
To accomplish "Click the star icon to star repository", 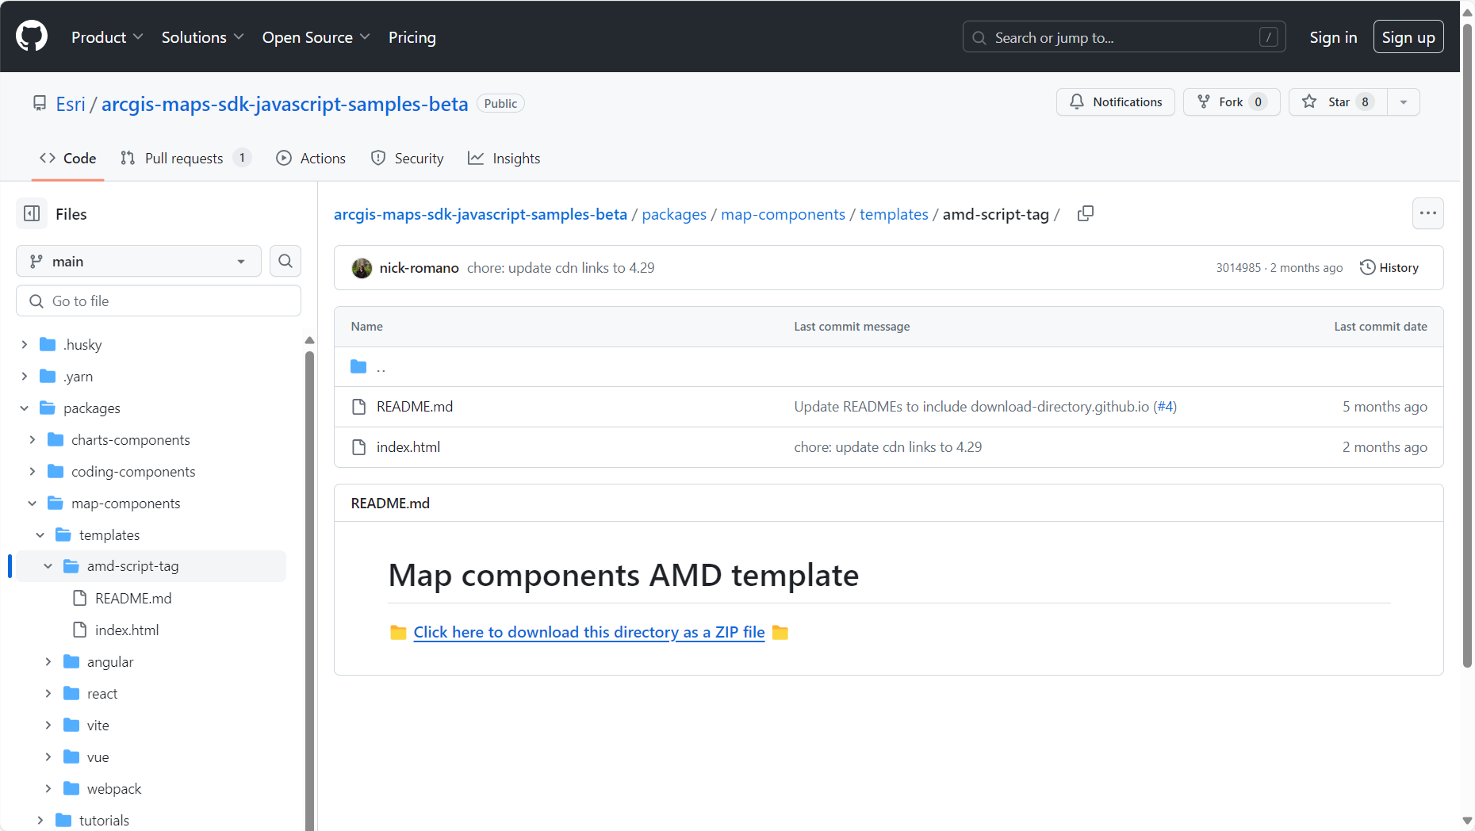I will coord(1309,101).
